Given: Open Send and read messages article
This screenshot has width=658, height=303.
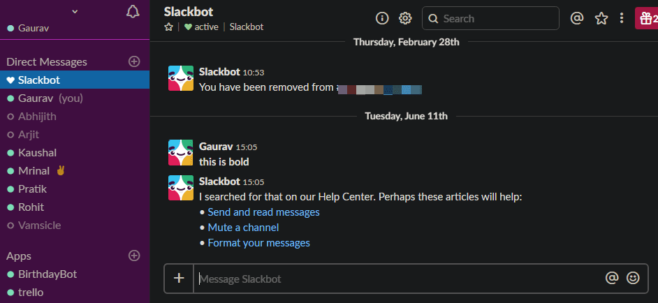Looking at the screenshot, I should 263,212.
